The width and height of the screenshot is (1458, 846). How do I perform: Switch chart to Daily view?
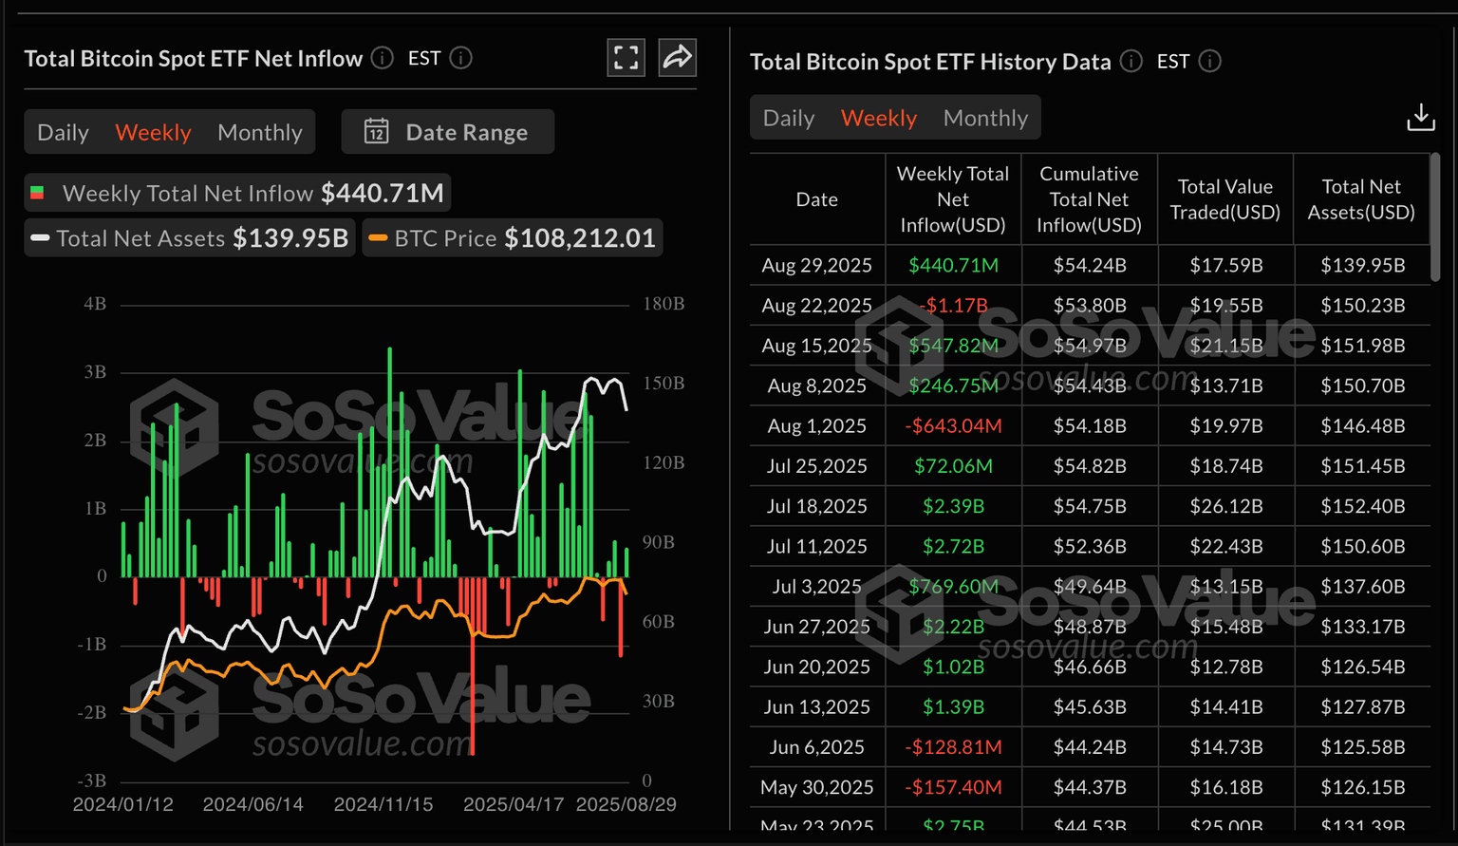point(63,132)
